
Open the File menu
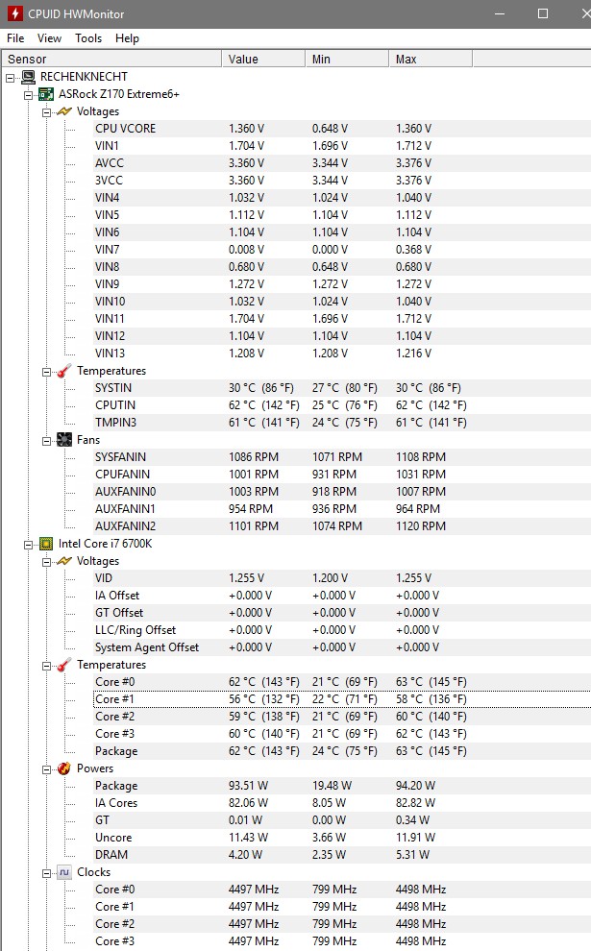(15, 38)
